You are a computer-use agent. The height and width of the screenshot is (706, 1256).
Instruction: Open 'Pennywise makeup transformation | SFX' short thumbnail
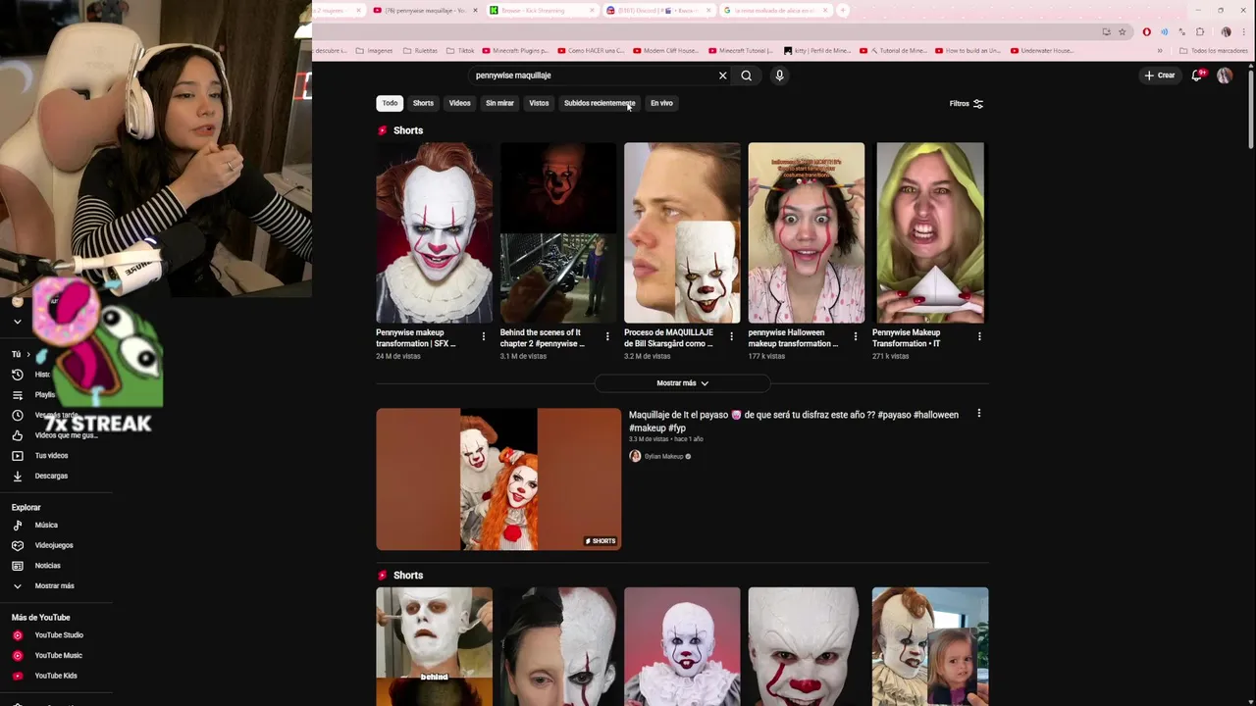pos(435,232)
